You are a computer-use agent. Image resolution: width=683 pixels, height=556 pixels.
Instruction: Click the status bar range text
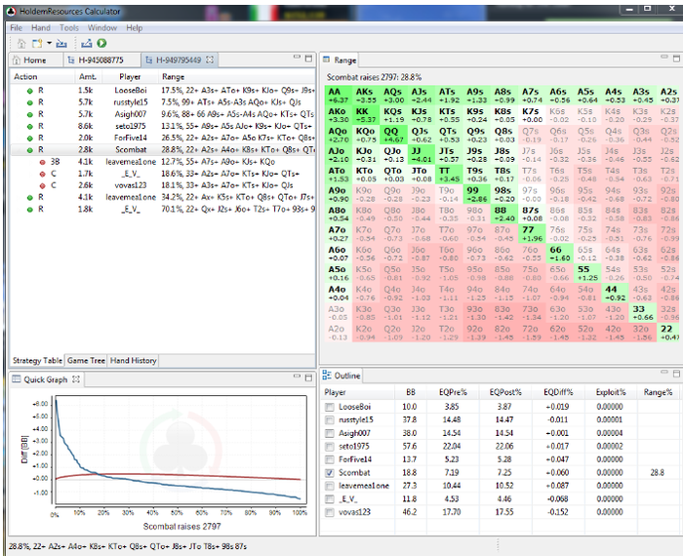tap(127, 546)
